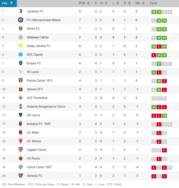This screenshot has width=179, height=188.
Task: Click the ACF Fiorentina purple crest
Action: tap(21, 98)
